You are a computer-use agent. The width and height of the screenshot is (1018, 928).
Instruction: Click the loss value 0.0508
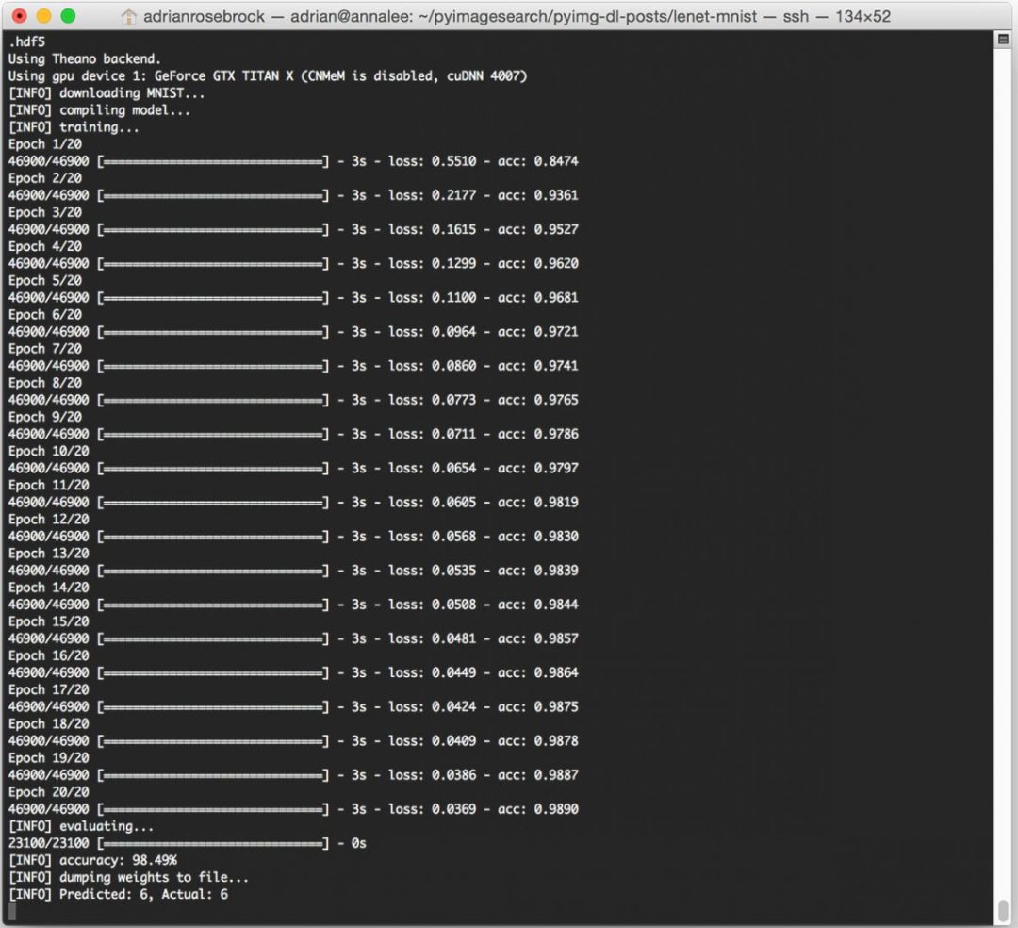pos(453,605)
